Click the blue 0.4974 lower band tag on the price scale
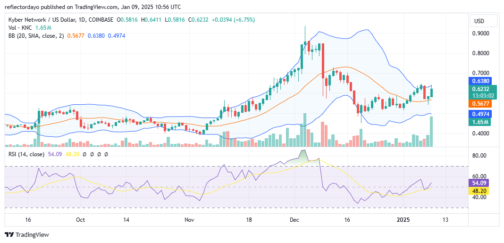Viewport: 504px width, 243px height. coord(481,114)
